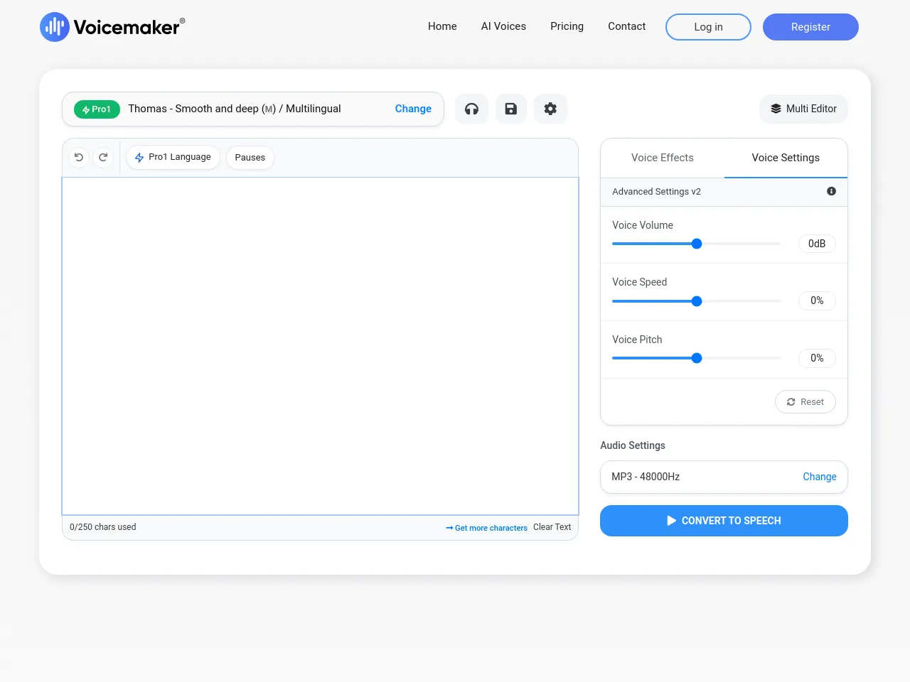
Task: Switch to the Voice Effects tab
Action: (x=662, y=158)
